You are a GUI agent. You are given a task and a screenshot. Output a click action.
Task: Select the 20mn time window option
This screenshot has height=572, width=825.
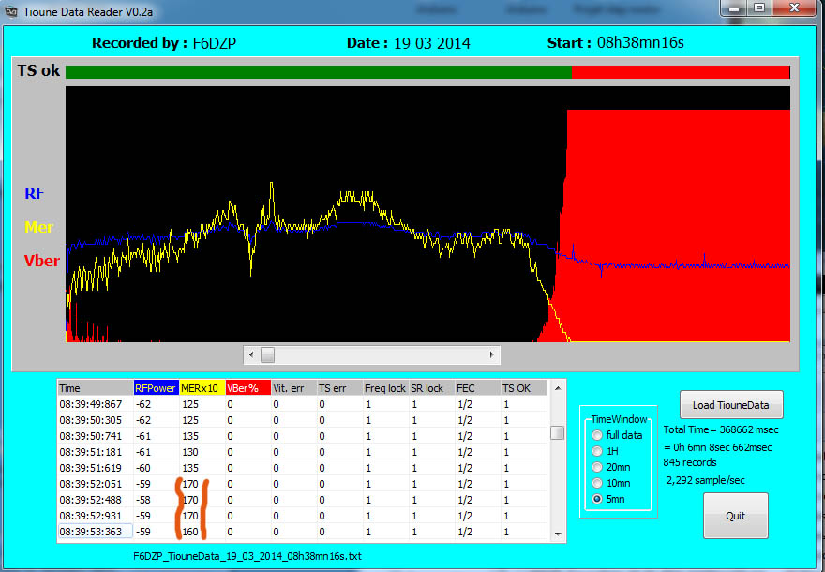(x=597, y=467)
